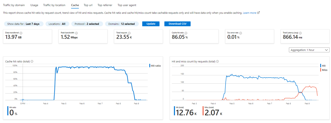Click info icon next to Data transferred

coord(21,33)
